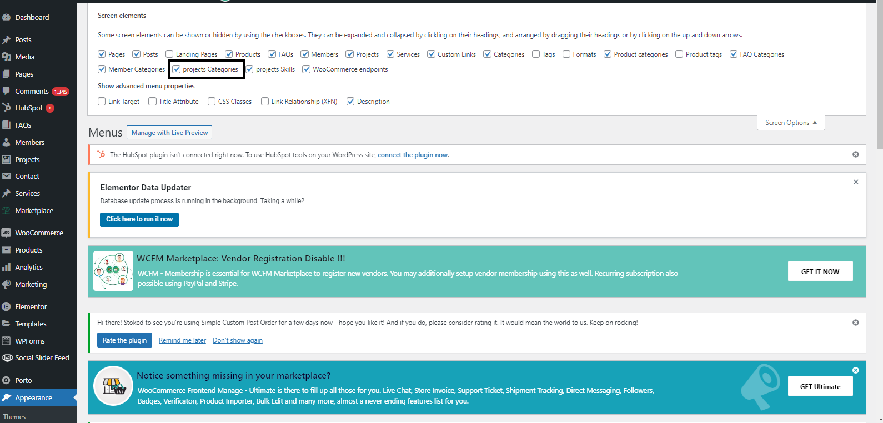Enable Title Attribute checkbox
Screen dimensions: 883x423
click(x=152, y=102)
